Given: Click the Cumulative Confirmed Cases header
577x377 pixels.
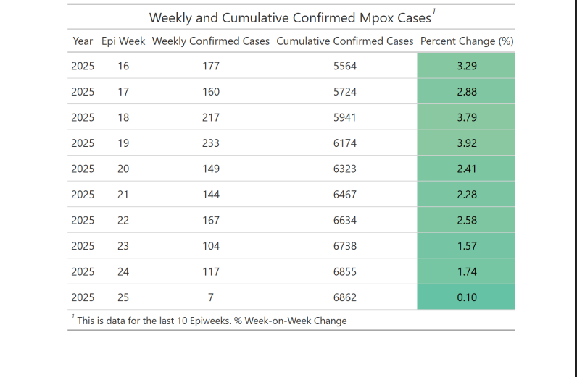Looking at the screenshot, I should pyautogui.click(x=345, y=41).
